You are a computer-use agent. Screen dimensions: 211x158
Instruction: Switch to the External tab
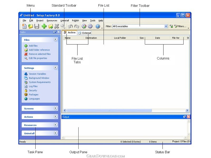click(x=85, y=33)
